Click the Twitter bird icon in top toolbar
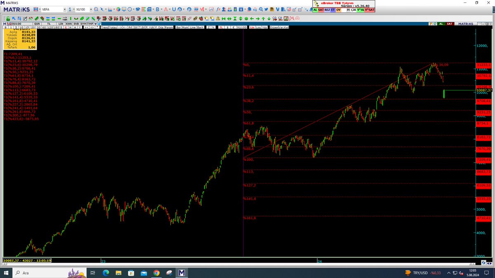The height and width of the screenshot is (278, 495). coord(266,9)
